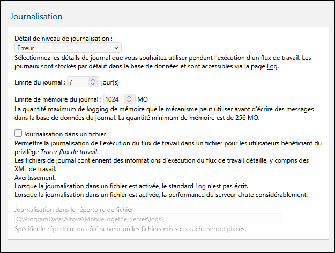Click the 'Limite de mémoire du journal' label
Image resolution: width=335 pixels, height=253 pixels.
58,99
